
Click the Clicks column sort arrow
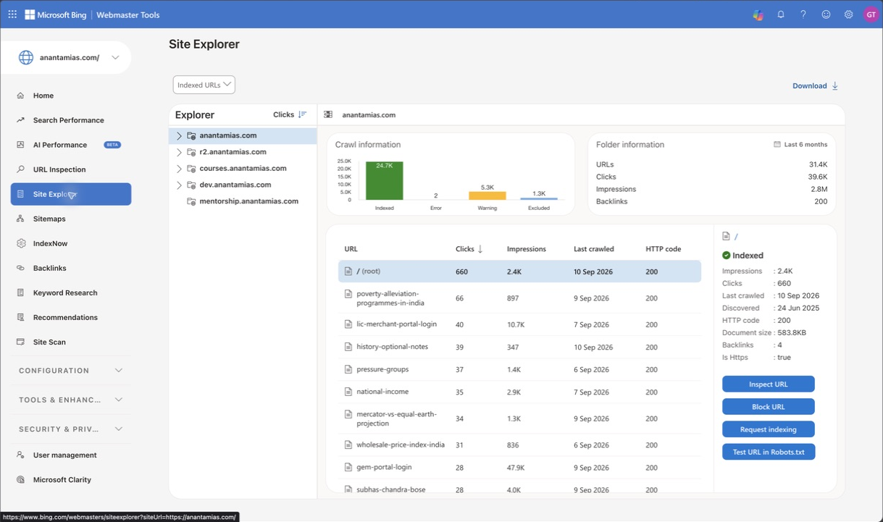[480, 249]
